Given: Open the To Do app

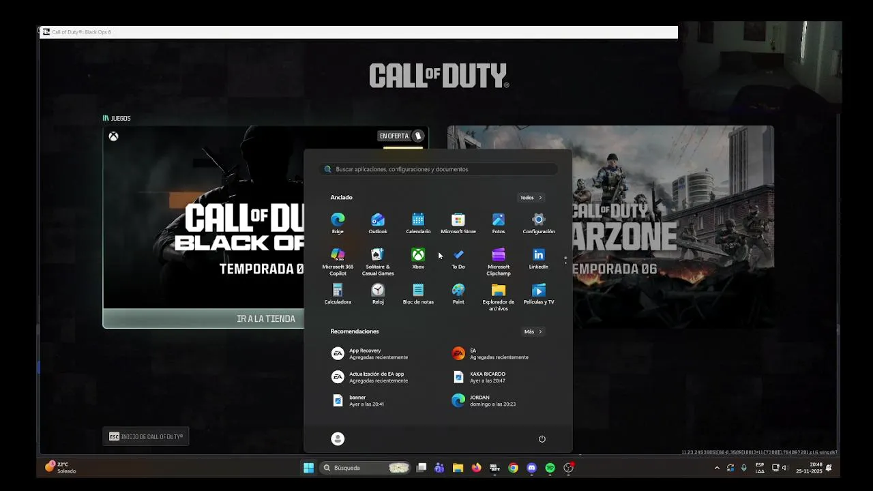Looking at the screenshot, I should [458, 258].
